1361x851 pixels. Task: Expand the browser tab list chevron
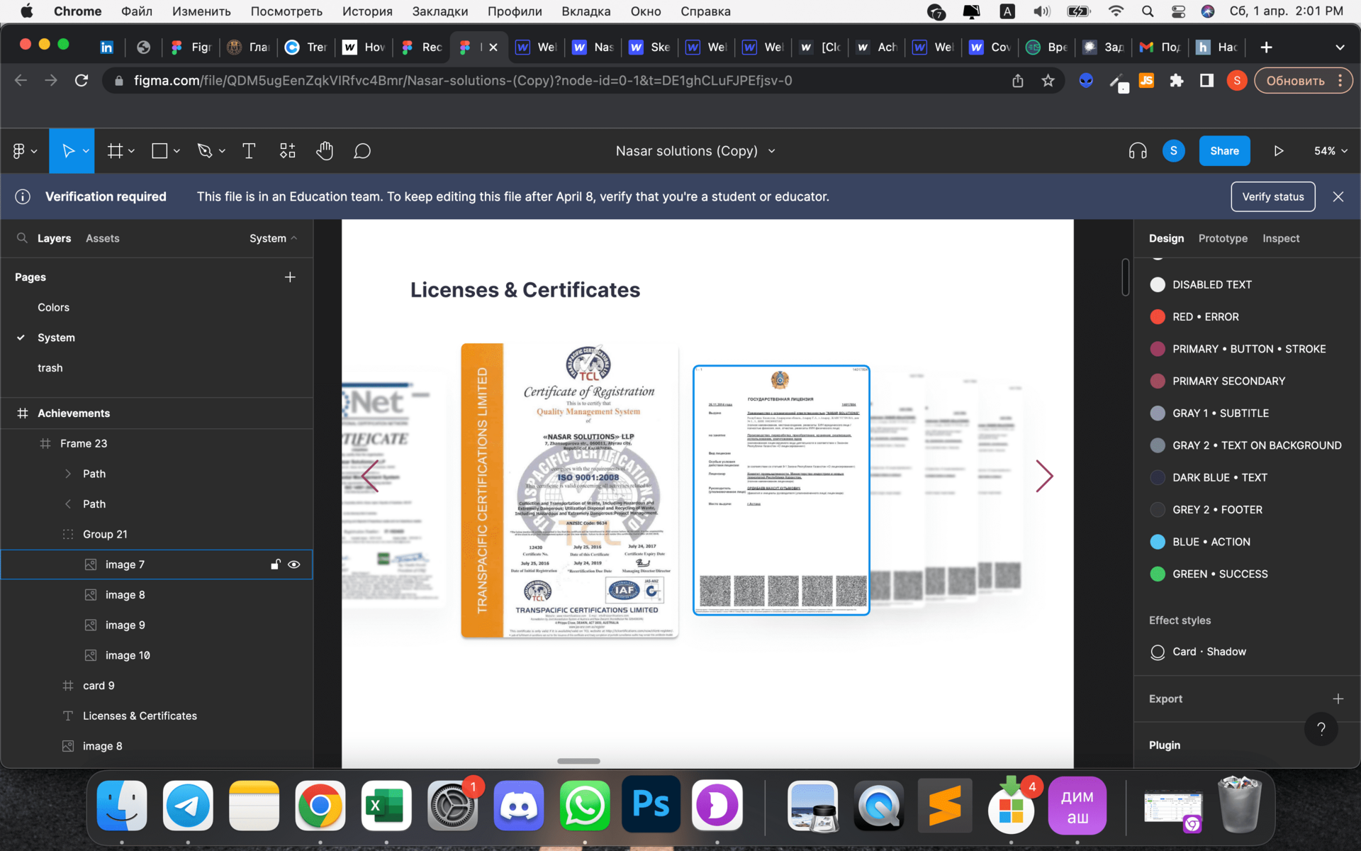coord(1340,47)
